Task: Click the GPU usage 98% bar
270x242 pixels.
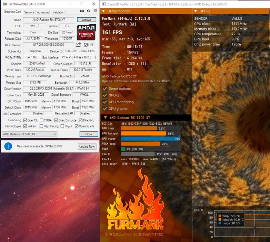Action: click(151, 139)
